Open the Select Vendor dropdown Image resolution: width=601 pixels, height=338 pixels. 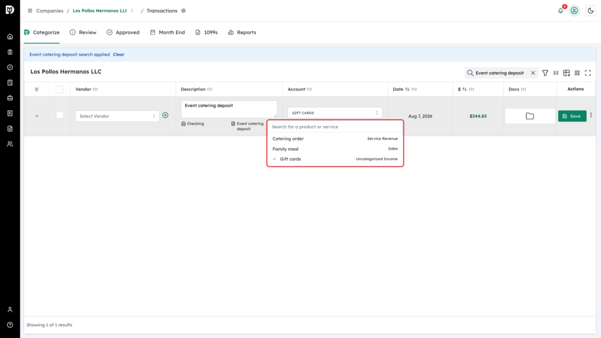(x=117, y=116)
